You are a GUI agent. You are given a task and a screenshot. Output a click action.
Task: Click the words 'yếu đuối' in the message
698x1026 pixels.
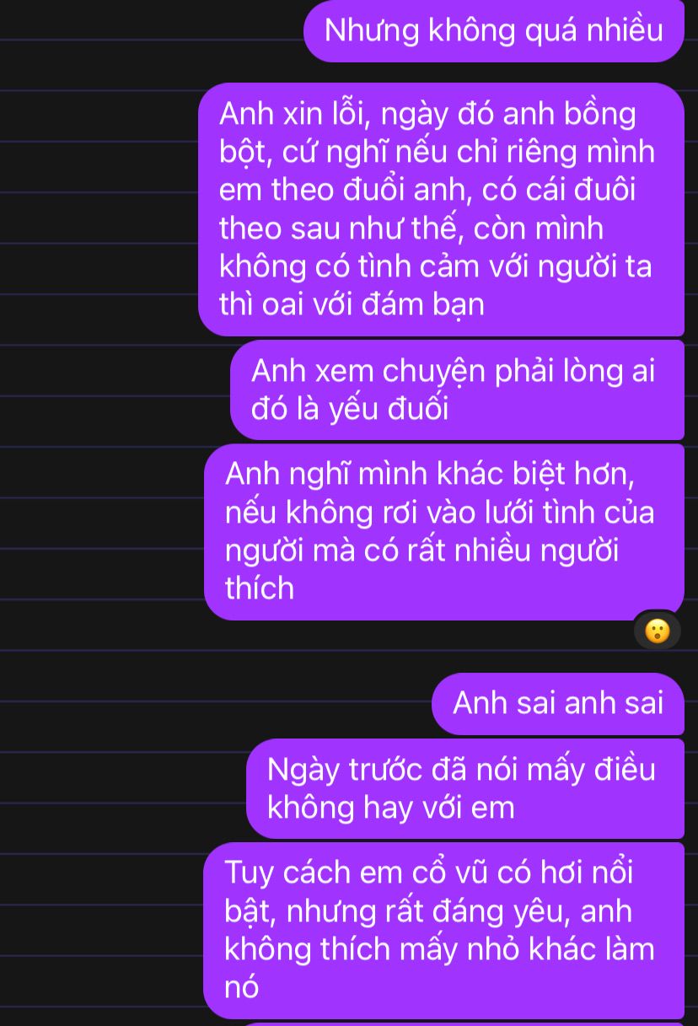389,409
